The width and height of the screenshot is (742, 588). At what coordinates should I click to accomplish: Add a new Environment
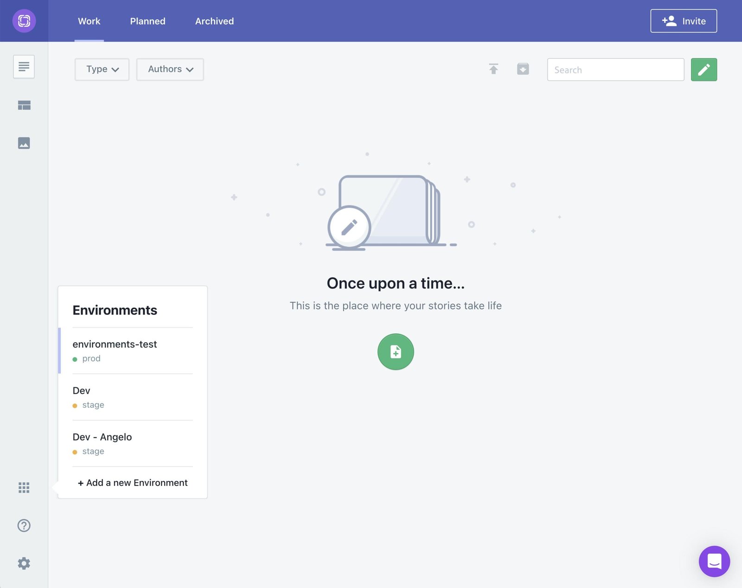coord(132,483)
